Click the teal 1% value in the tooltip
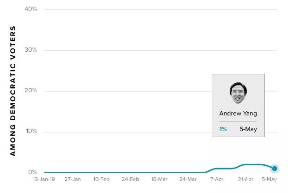Screen dimensions: 288x193 [x=223, y=129]
